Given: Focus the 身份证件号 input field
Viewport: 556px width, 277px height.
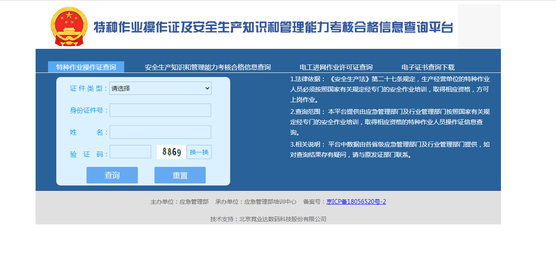Looking at the screenshot, I should coord(160,110).
